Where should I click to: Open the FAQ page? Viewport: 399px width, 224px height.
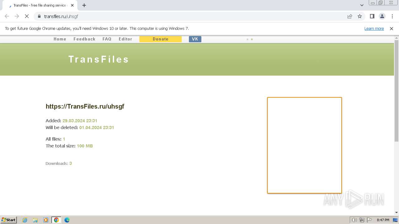[107, 39]
